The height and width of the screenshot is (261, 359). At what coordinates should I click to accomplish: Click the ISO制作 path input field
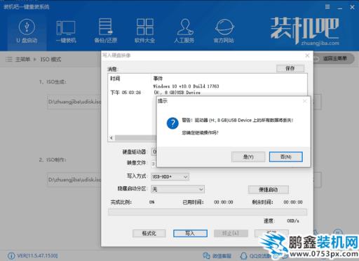tap(74, 180)
